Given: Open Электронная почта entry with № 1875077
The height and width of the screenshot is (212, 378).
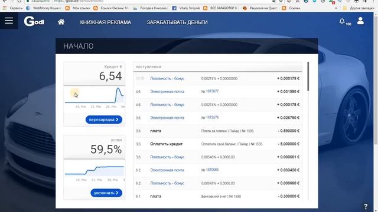Looking at the screenshot, I should click(167, 92).
